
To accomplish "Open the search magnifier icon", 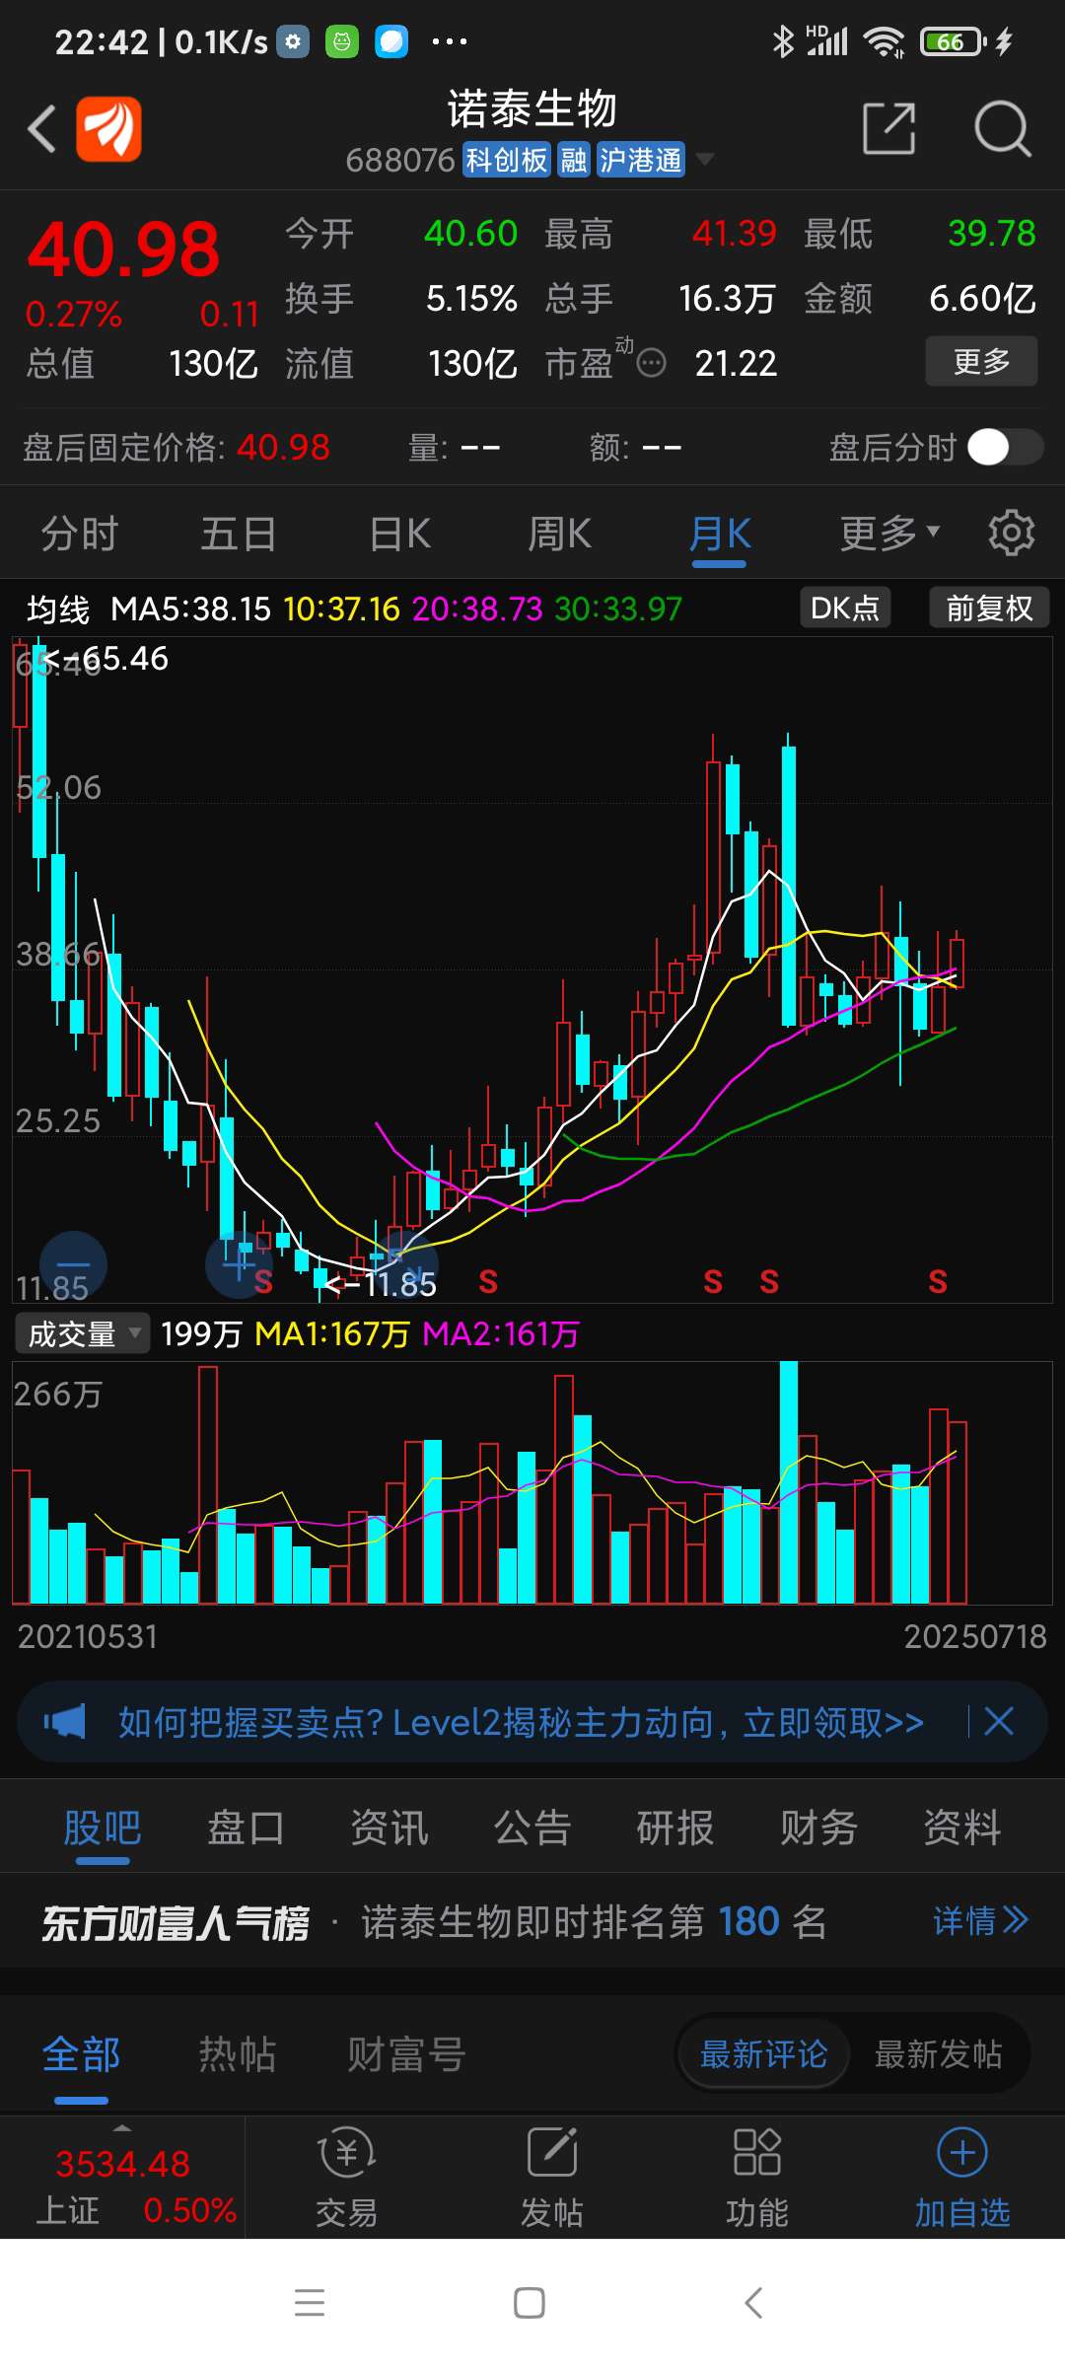I will click(x=1002, y=128).
